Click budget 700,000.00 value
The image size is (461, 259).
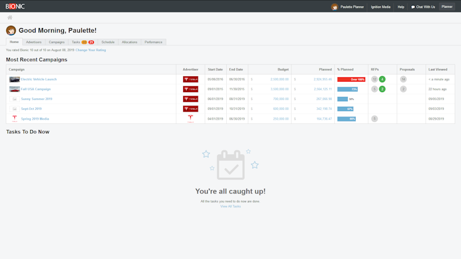point(281,99)
